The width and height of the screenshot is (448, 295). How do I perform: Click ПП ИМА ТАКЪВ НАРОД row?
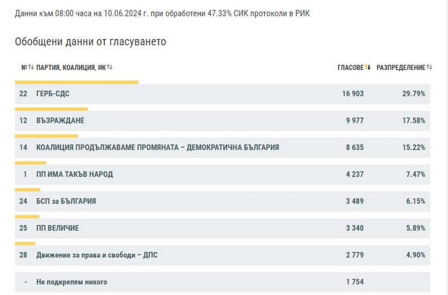tap(74, 174)
